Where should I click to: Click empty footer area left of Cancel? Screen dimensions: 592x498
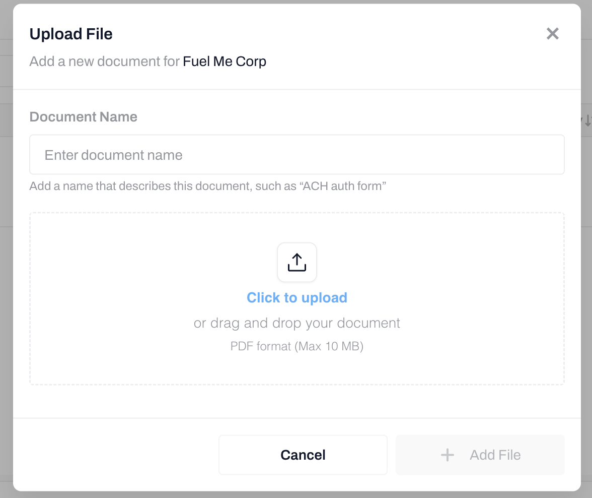(116, 455)
